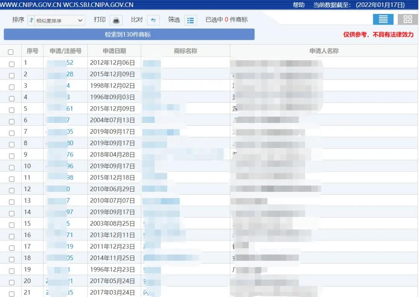
Task: Tick checkbox for row 12
Action: [x=12, y=190]
